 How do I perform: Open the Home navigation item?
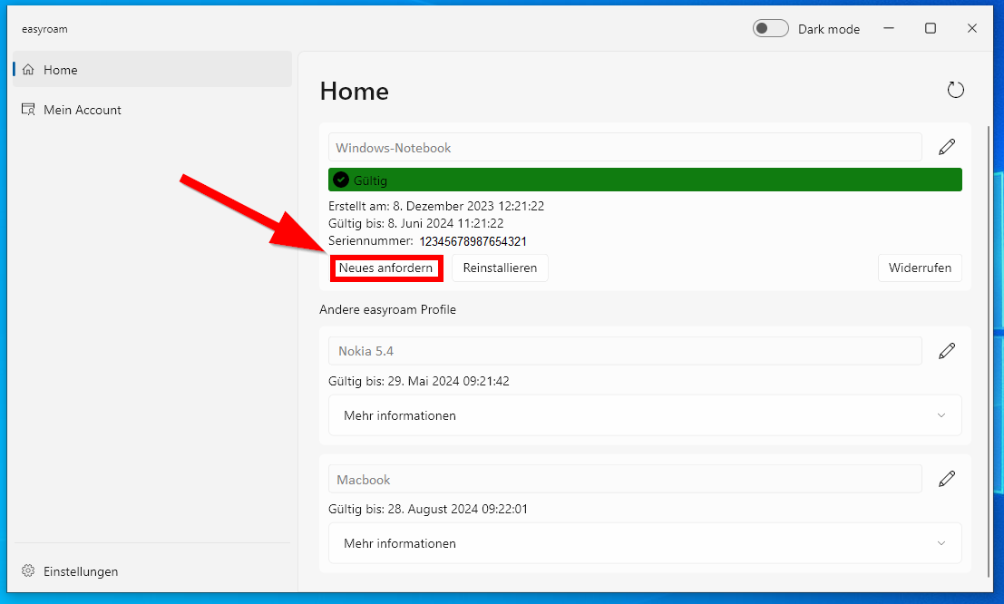(x=152, y=70)
